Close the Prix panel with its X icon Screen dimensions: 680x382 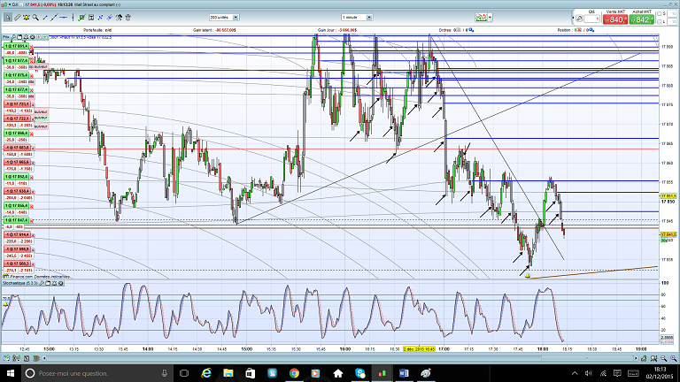33,37
